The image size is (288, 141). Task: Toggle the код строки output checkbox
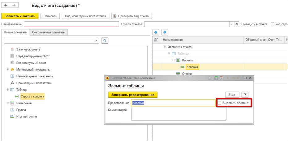pos(273,24)
